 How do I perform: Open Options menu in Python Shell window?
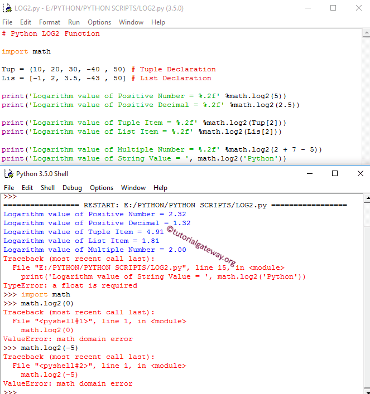(x=102, y=188)
